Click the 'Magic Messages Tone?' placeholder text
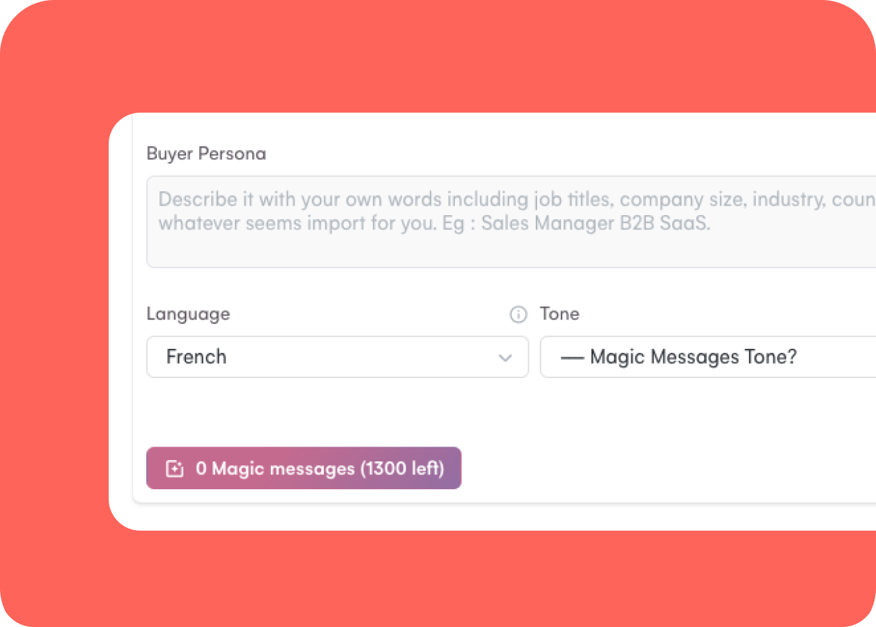The width and height of the screenshot is (876, 627). coord(693,357)
